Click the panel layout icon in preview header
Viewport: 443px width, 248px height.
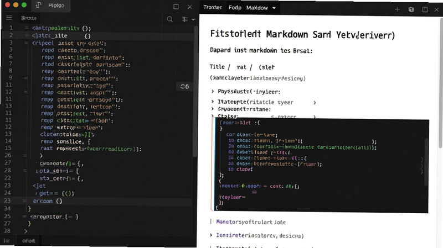425,9
